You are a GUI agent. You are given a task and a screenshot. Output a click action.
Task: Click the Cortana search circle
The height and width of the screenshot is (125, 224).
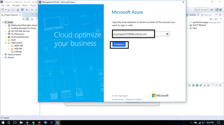[9, 123]
